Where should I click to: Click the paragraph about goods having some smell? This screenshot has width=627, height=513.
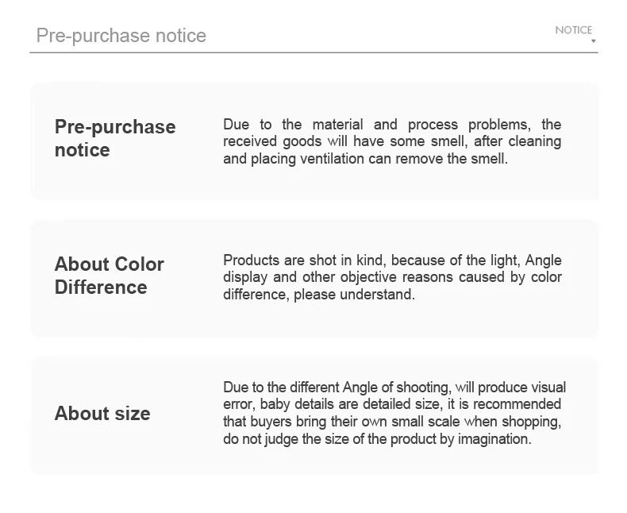coord(392,141)
